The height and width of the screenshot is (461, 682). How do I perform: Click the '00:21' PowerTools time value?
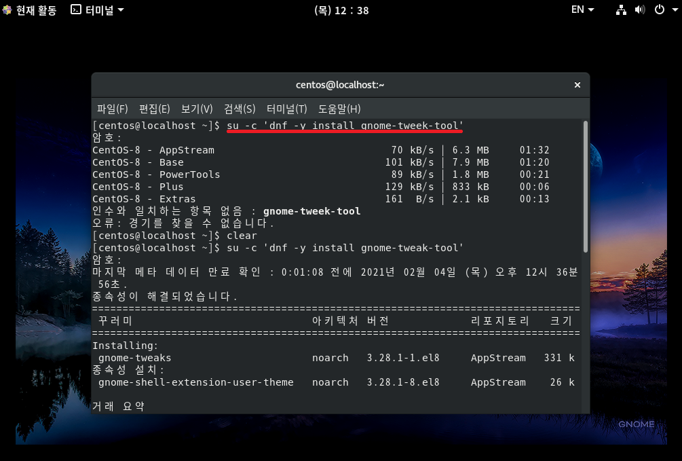535,174
